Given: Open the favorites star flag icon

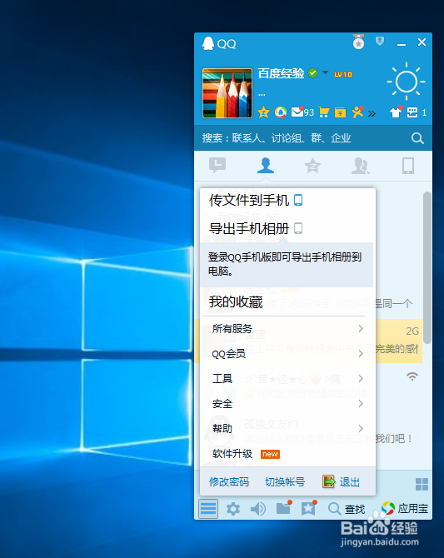Looking at the screenshot, I should (x=309, y=508).
